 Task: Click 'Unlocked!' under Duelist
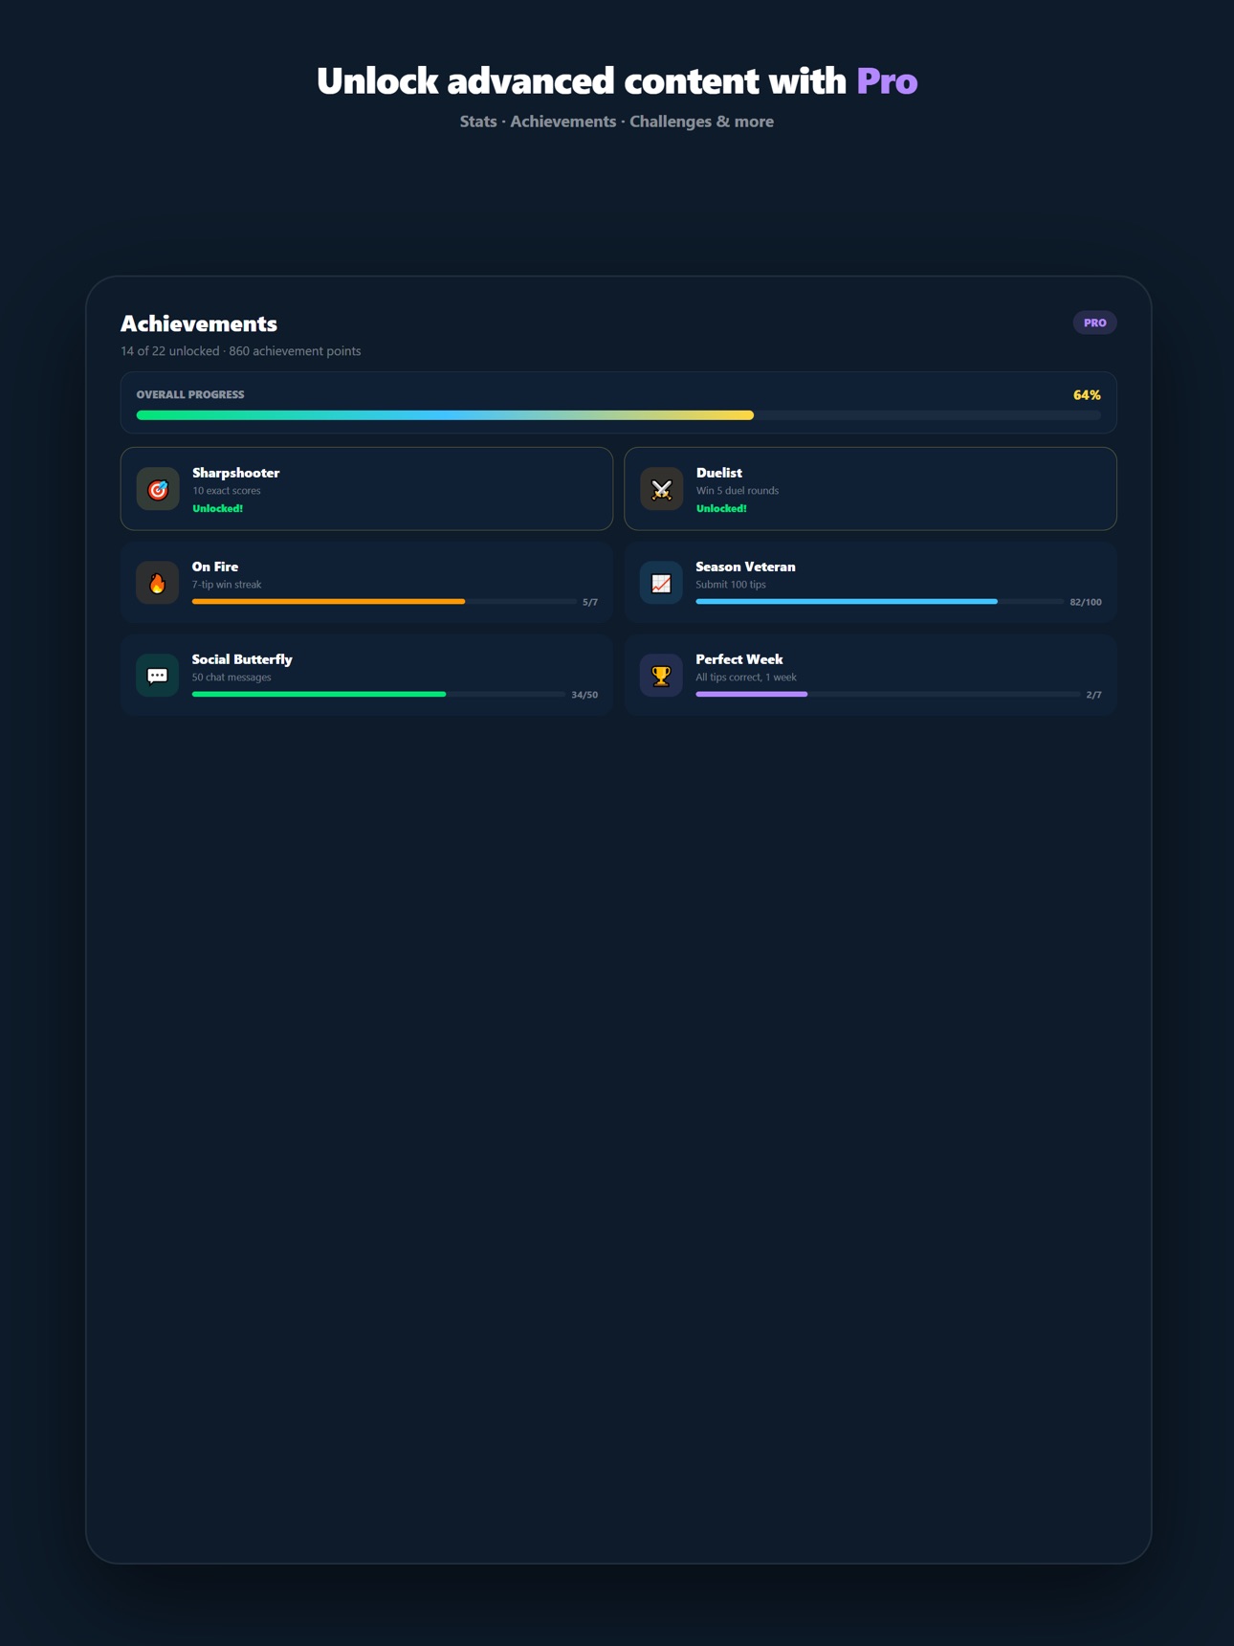(721, 508)
